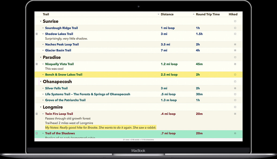The width and height of the screenshot is (277, 159).
Task: Click the bullet beside Life Systems Trail row
Action: [42, 94]
